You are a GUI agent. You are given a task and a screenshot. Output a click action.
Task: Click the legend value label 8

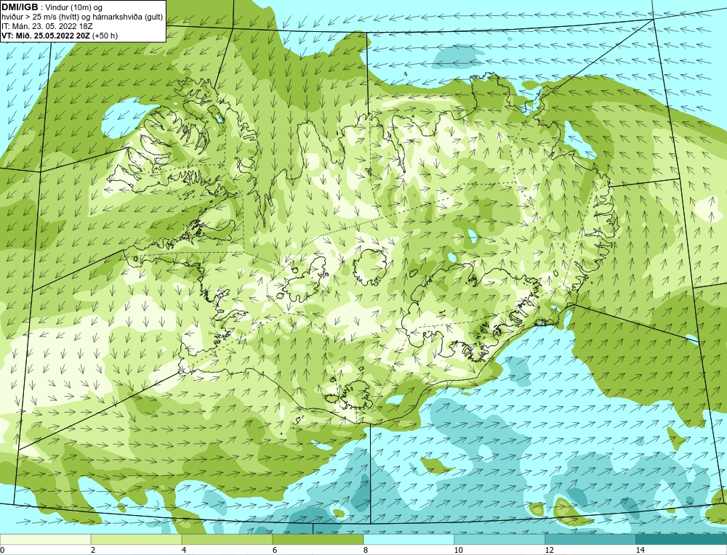366,550
